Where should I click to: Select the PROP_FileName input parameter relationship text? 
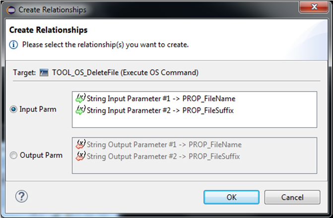(161, 99)
